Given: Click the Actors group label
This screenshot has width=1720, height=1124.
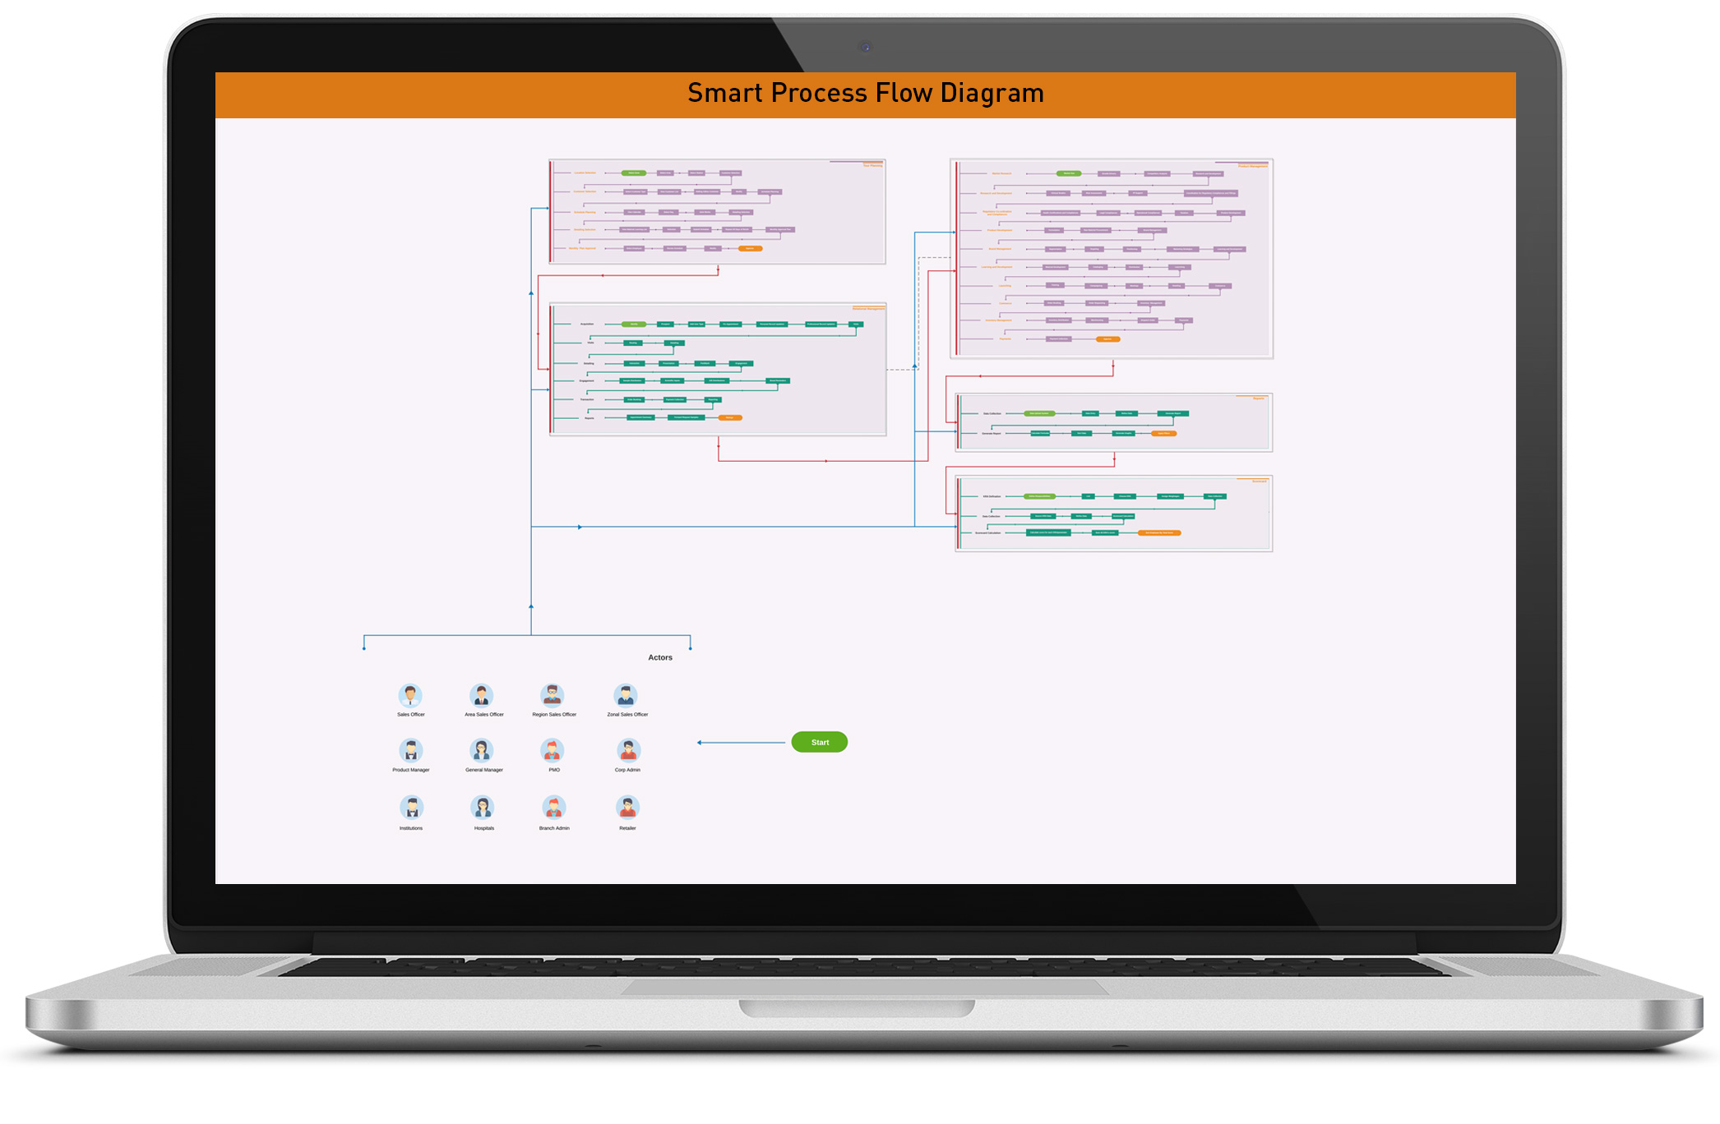Looking at the screenshot, I should tap(659, 657).
